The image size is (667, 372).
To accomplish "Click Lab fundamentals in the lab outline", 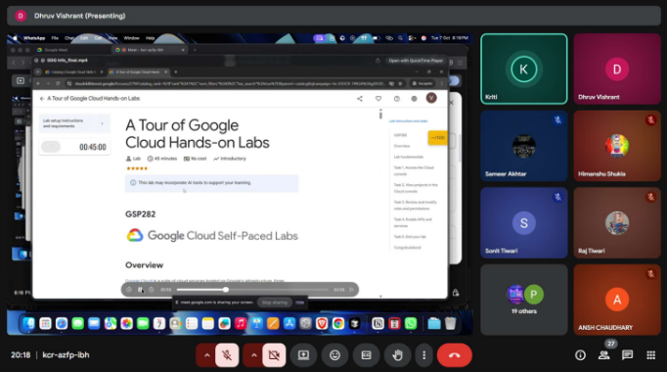I will 409,157.
